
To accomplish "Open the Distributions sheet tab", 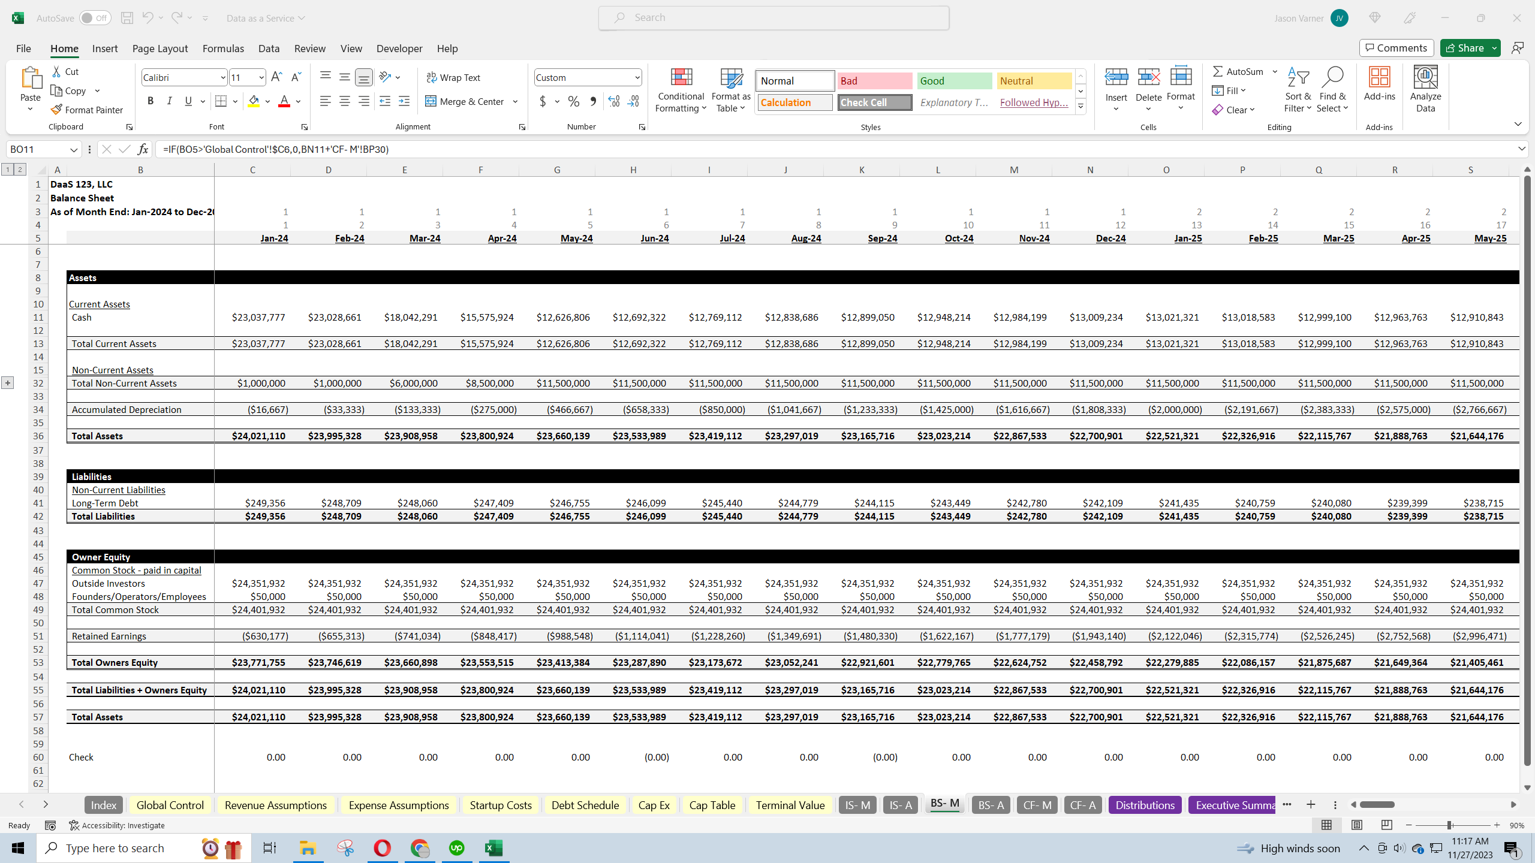I will [1144, 805].
